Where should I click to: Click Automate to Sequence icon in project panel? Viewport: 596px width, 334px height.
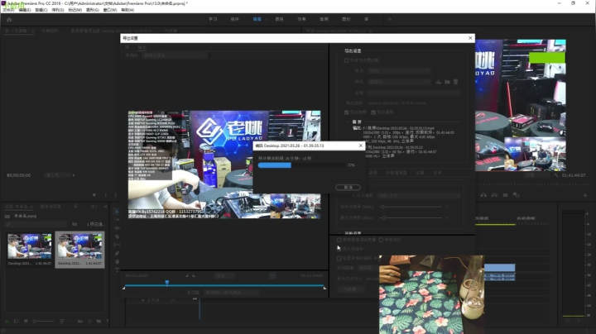[x=80, y=321]
